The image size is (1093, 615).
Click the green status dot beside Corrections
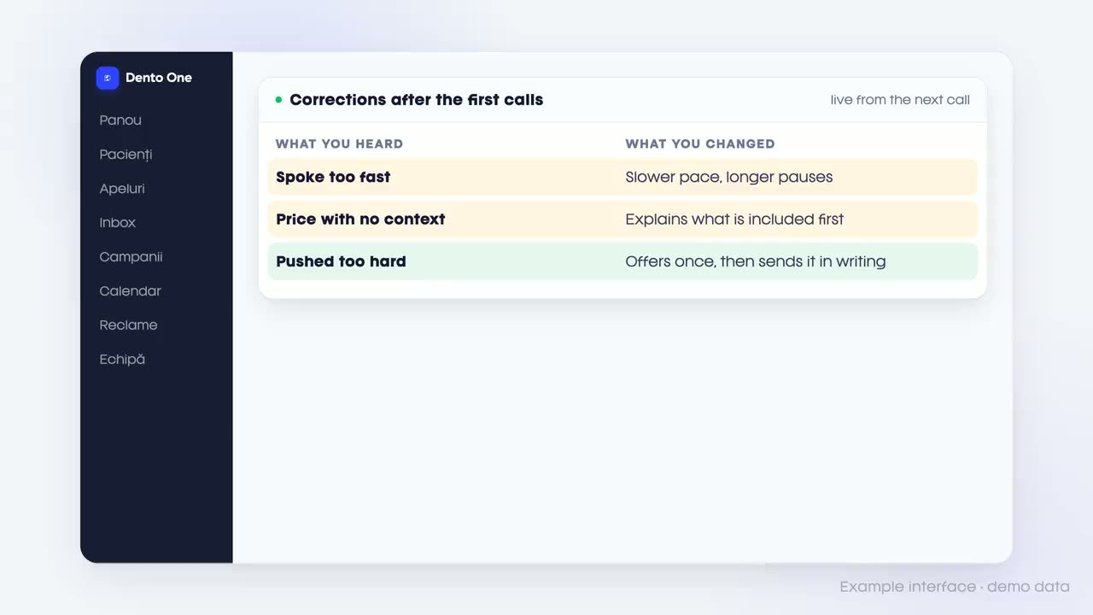click(278, 100)
